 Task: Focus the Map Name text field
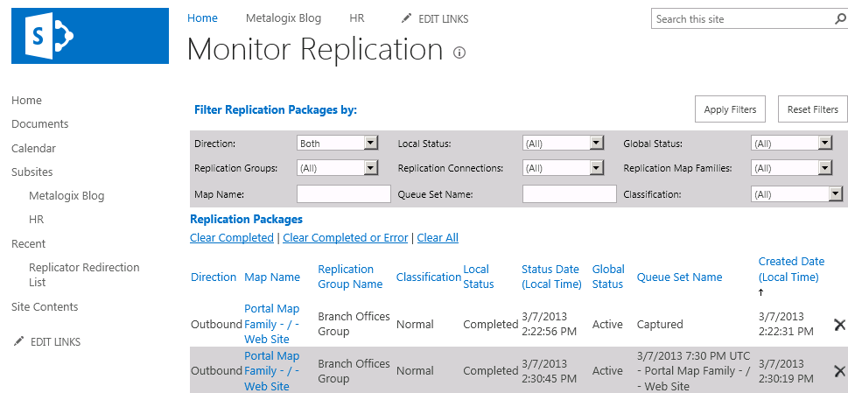click(x=343, y=194)
